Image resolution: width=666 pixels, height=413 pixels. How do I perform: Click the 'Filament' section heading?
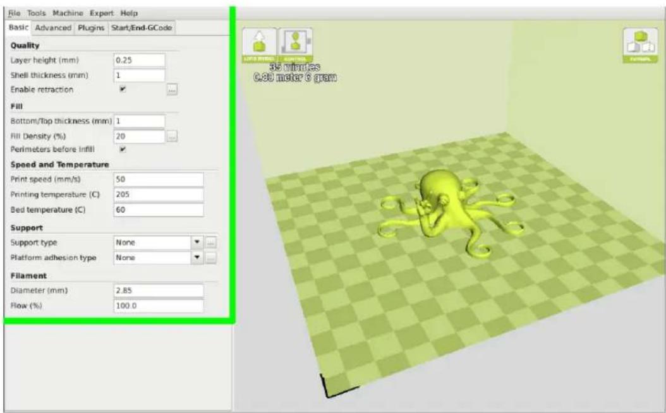point(28,276)
